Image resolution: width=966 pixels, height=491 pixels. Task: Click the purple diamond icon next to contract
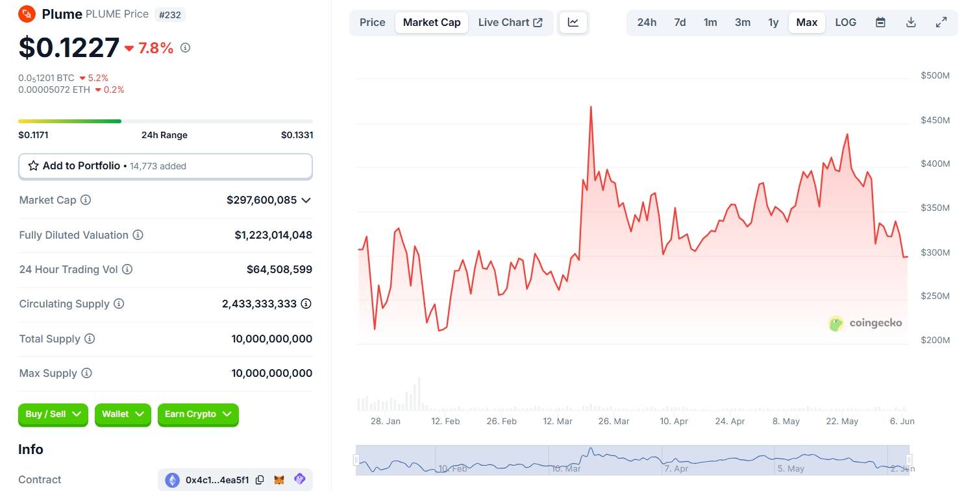[299, 479]
